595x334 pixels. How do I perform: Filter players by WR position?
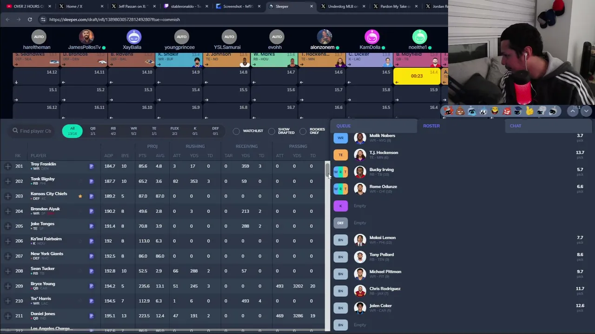[x=133, y=131]
